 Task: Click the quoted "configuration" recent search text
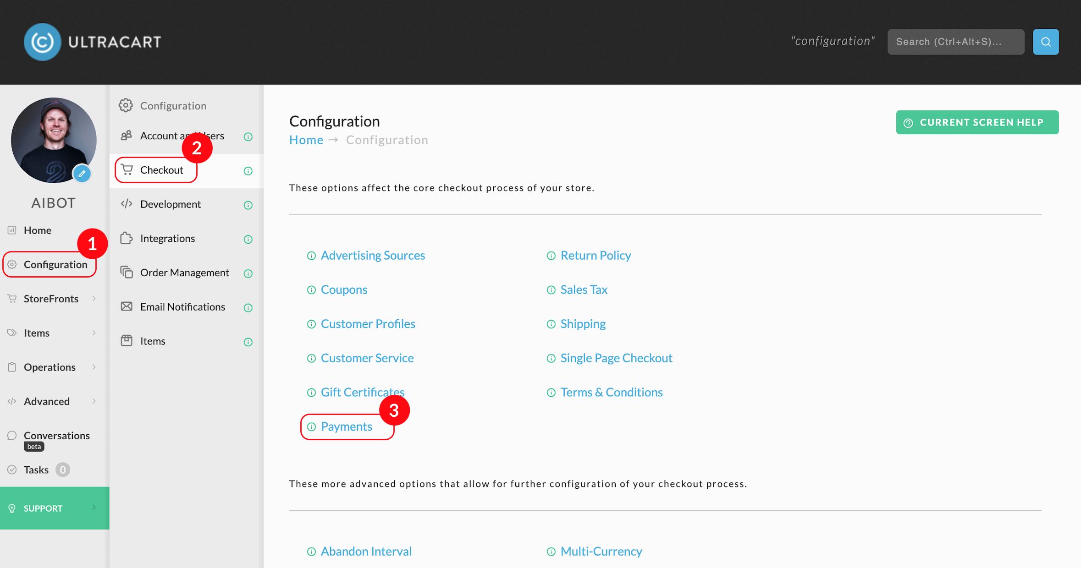(x=833, y=41)
